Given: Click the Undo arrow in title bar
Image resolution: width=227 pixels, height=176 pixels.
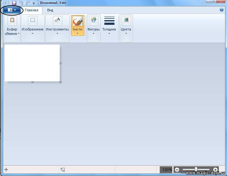Looking at the screenshot, I should tap(21, 3).
